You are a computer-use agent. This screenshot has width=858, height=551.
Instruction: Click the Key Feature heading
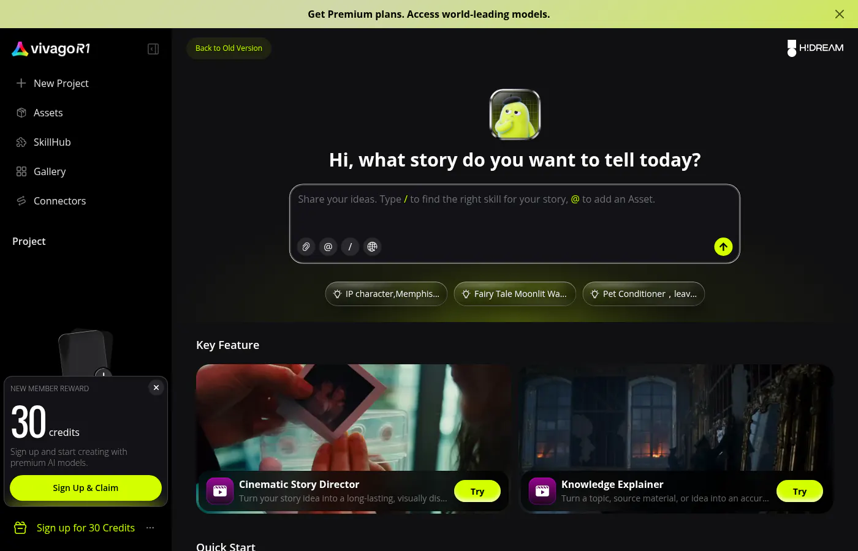227,345
